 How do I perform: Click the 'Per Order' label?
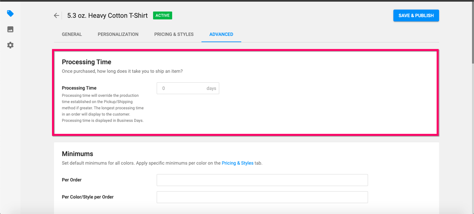(x=72, y=180)
